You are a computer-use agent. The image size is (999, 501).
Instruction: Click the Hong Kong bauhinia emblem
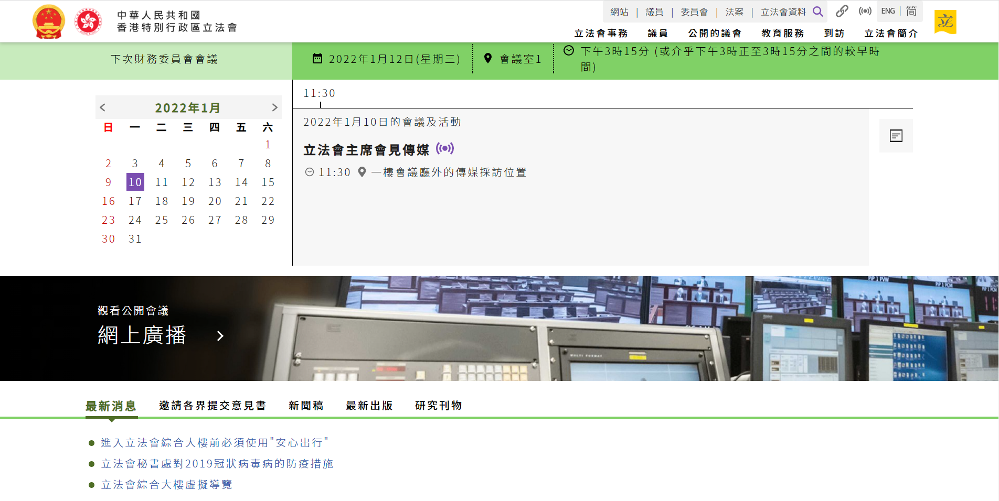pyautogui.click(x=88, y=21)
